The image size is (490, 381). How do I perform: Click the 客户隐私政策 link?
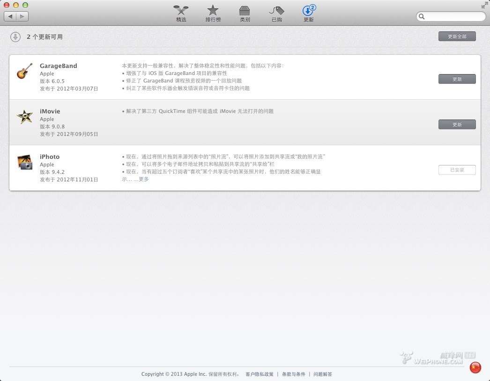(x=260, y=374)
